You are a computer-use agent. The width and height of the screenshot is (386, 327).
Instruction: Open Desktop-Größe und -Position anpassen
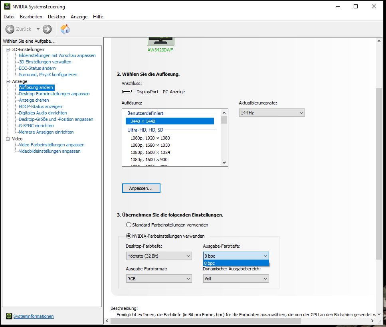pyautogui.click(x=56, y=120)
